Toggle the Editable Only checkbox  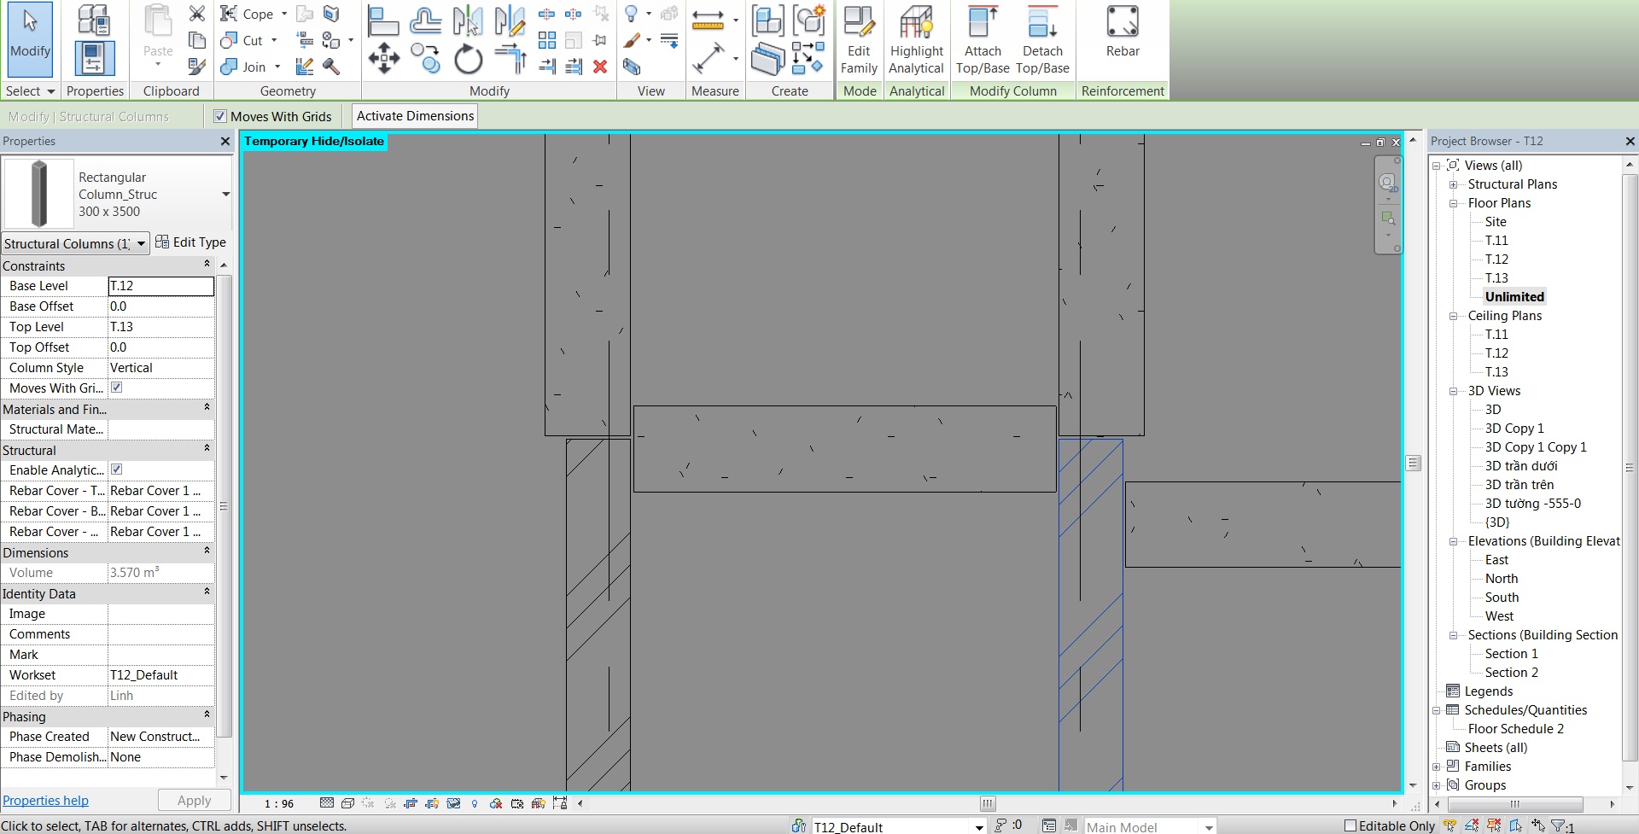click(x=1350, y=825)
